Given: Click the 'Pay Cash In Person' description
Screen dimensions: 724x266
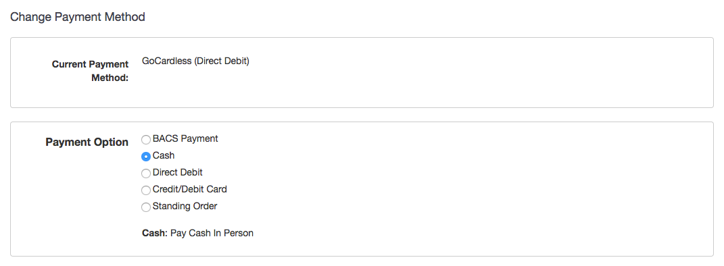Looking at the screenshot, I should click(212, 234).
